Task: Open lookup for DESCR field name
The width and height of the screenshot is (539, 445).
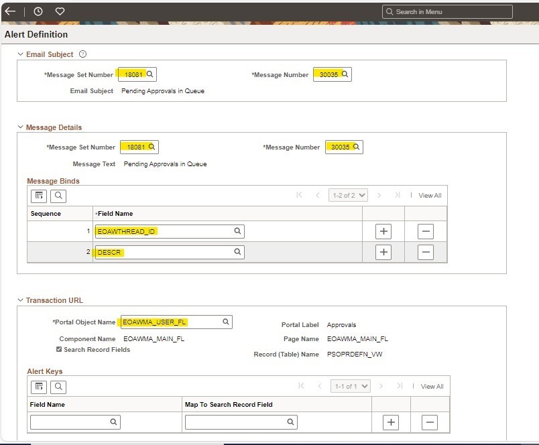Action: pyautogui.click(x=237, y=253)
